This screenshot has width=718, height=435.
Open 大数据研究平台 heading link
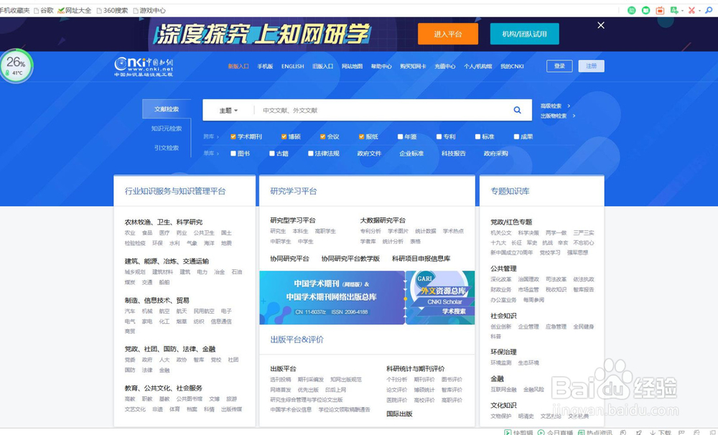(x=383, y=220)
